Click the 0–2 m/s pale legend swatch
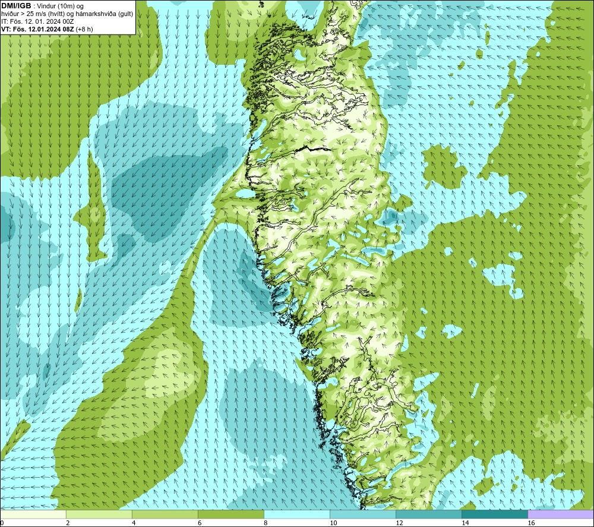The image size is (594, 527). (x=33, y=515)
